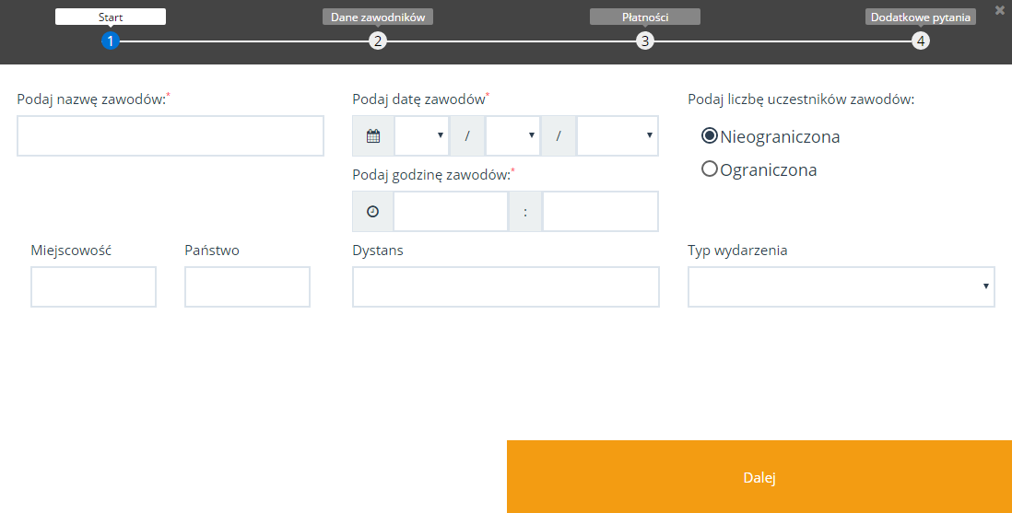Click the Podaj nazwę zawodów input field
1012x513 pixels.
click(171, 136)
